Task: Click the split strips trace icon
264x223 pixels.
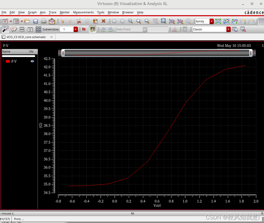Action: [x=218, y=21]
